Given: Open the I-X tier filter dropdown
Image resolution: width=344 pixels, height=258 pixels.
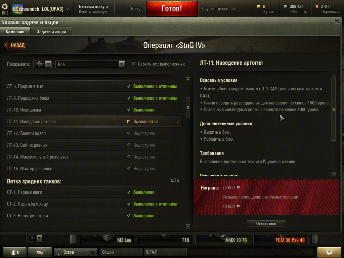Looking at the screenshot, I should click(x=35, y=238).
